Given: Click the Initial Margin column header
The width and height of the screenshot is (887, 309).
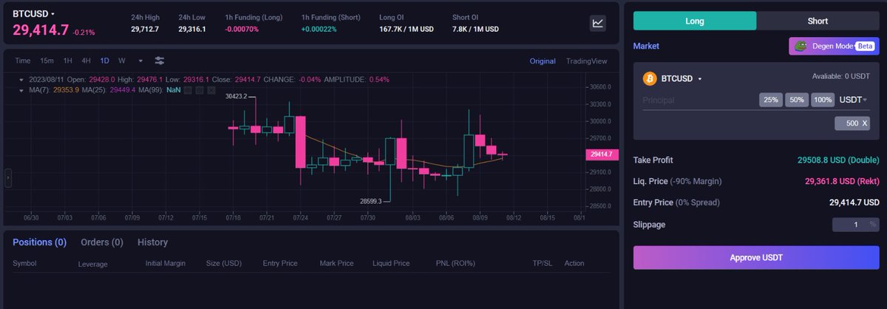Looking at the screenshot, I should coord(166,263).
